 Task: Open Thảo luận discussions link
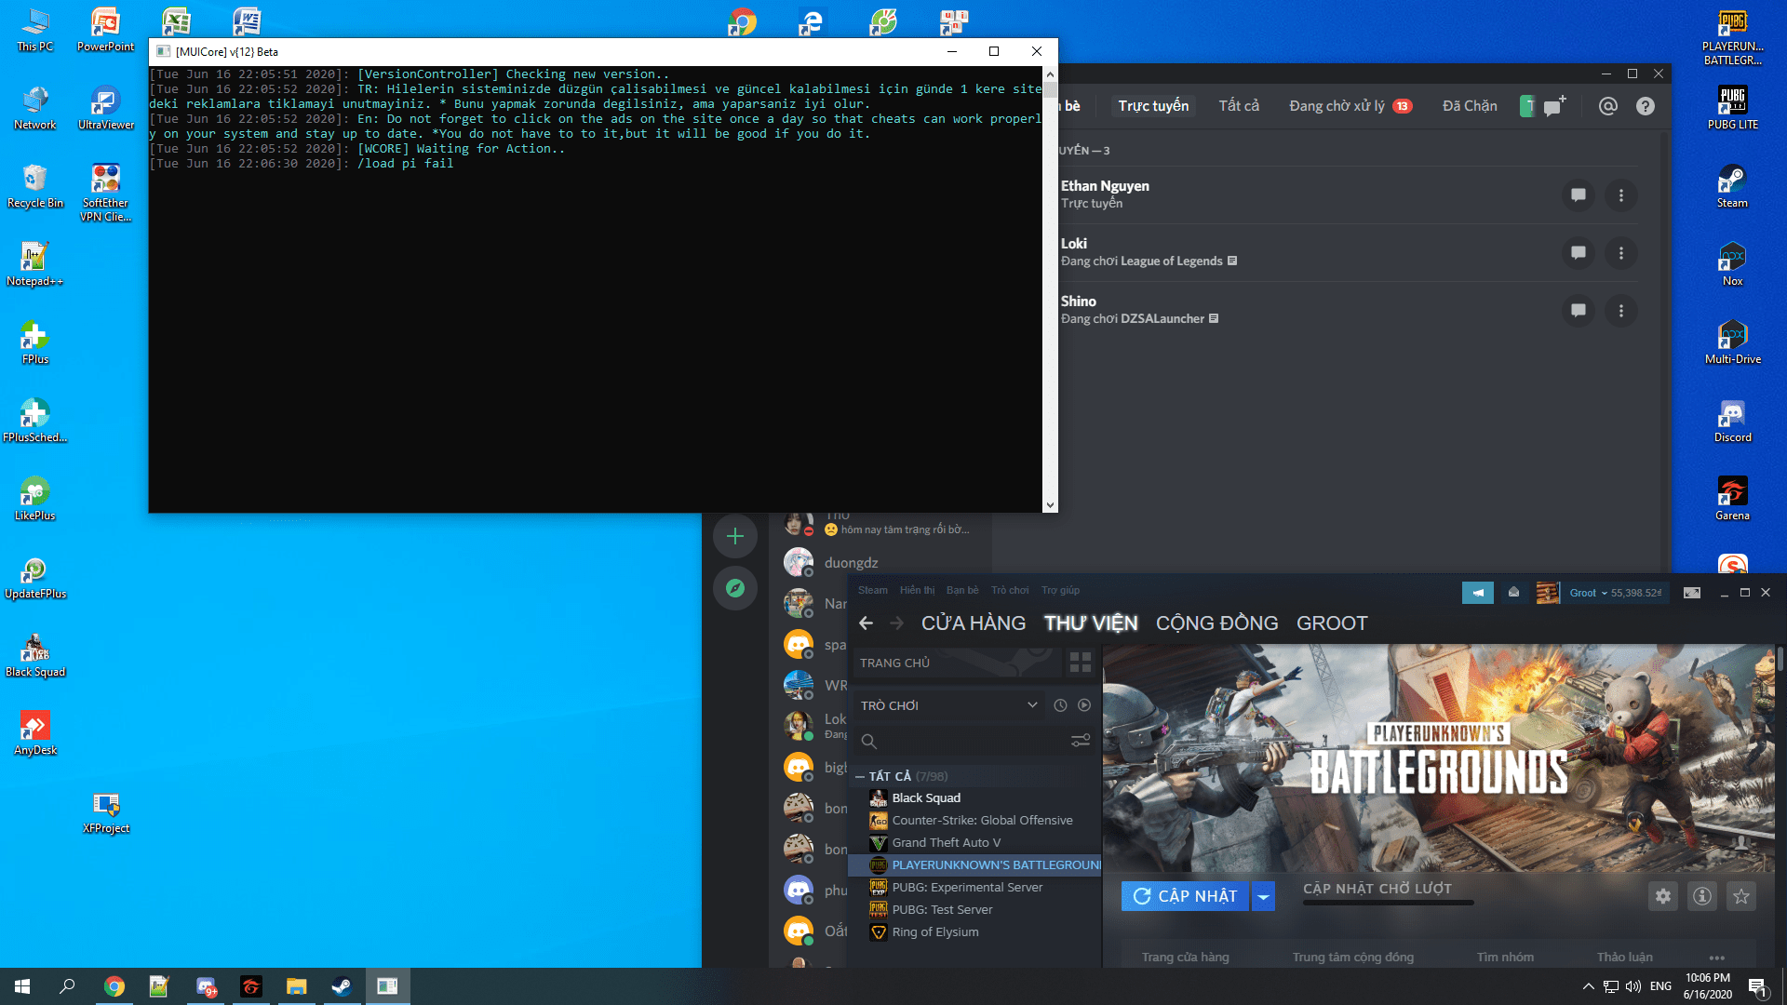(x=1624, y=958)
